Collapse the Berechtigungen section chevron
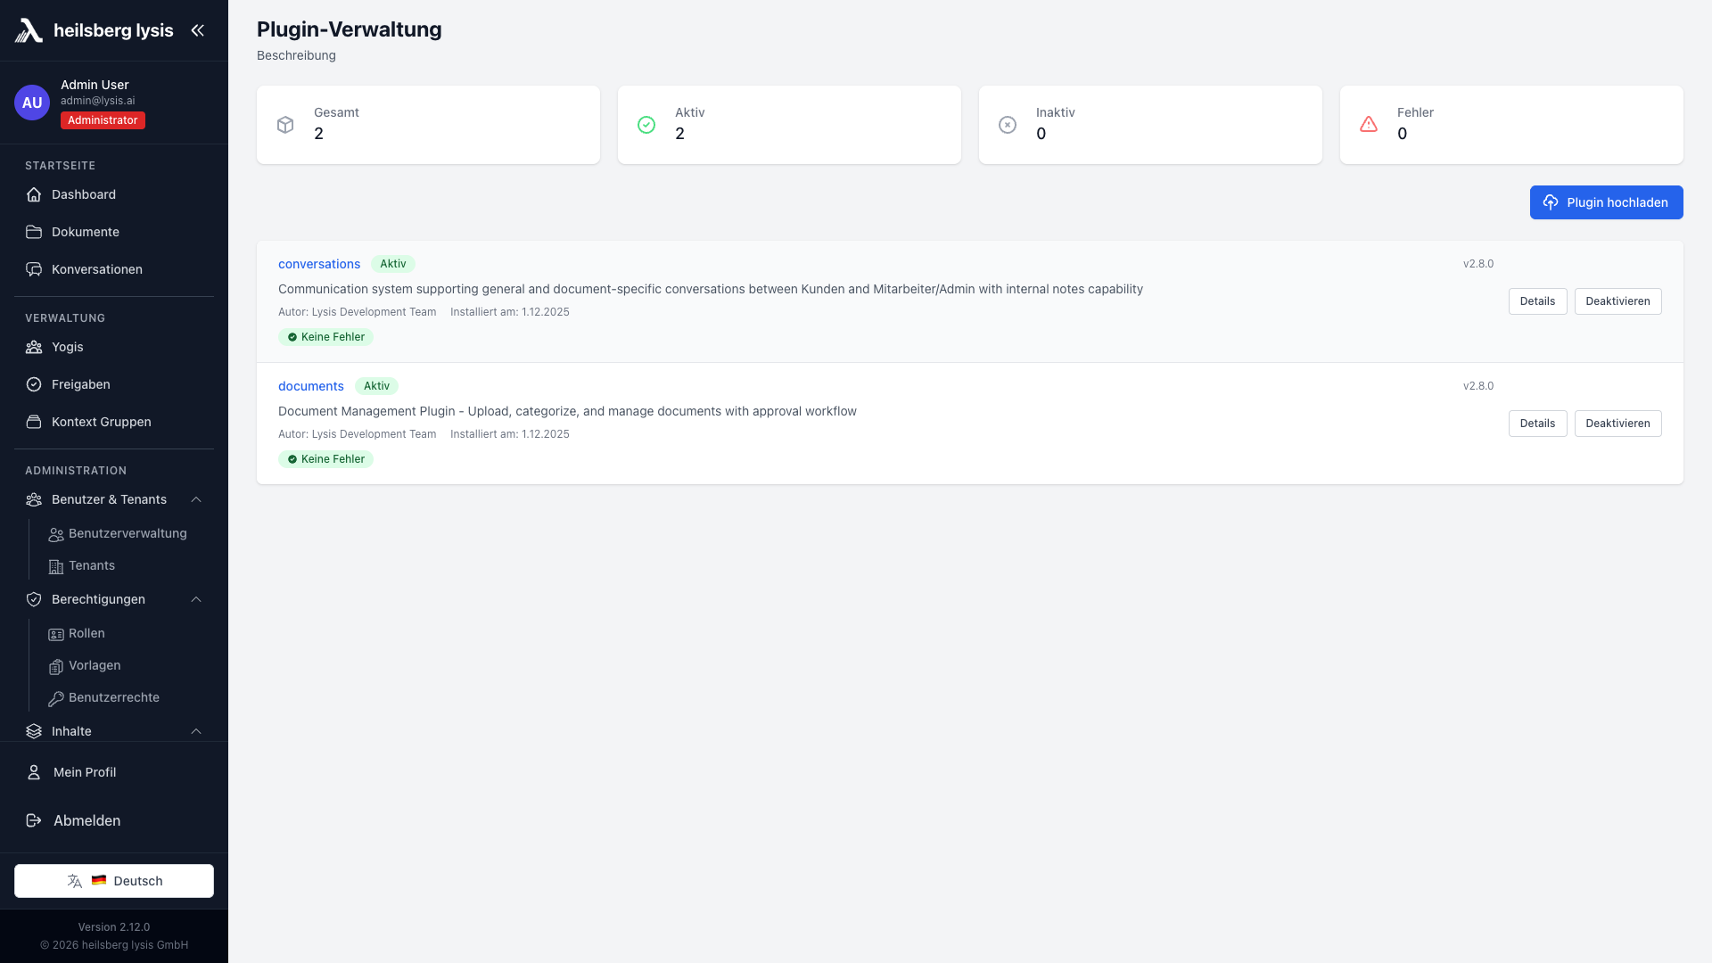Image resolution: width=1712 pixels, height=963 pixels. pyautogui.click(x=196, y=599)
